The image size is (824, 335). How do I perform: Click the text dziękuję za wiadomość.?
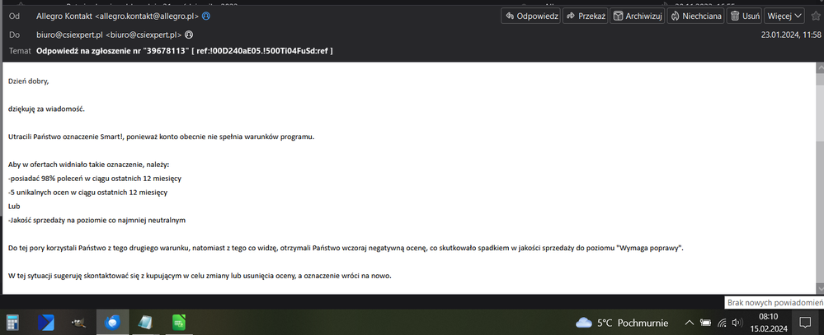tap(46, 109)
